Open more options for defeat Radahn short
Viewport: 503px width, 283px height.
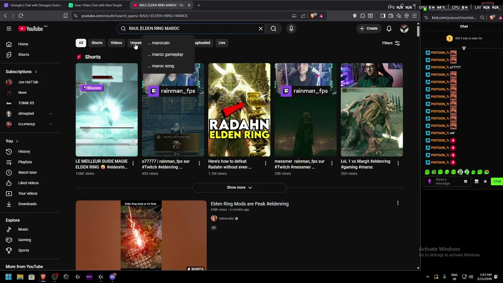pyautogui.click(x=265, y=163)
